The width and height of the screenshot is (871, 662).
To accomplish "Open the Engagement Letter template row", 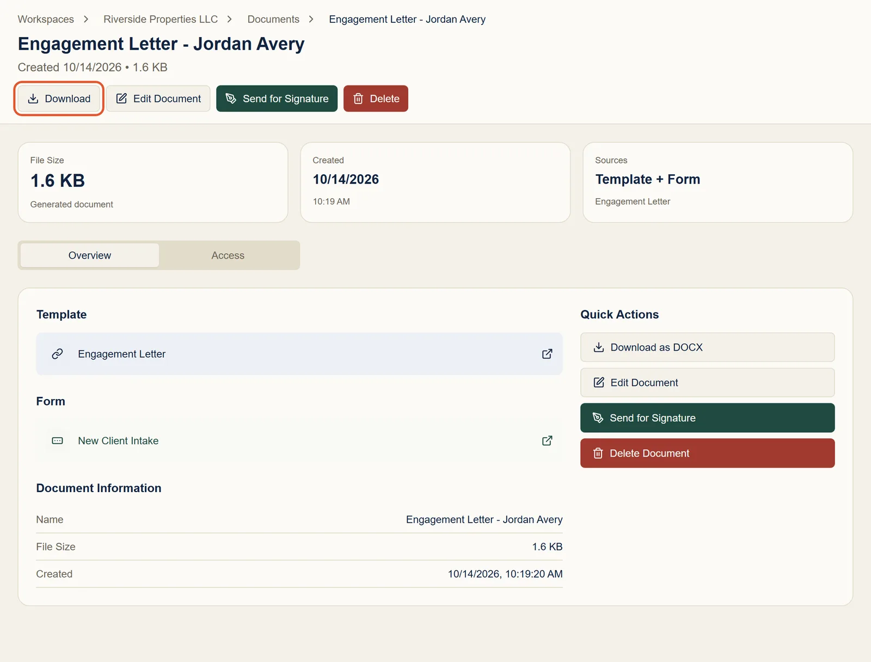I will click(299, 354).
